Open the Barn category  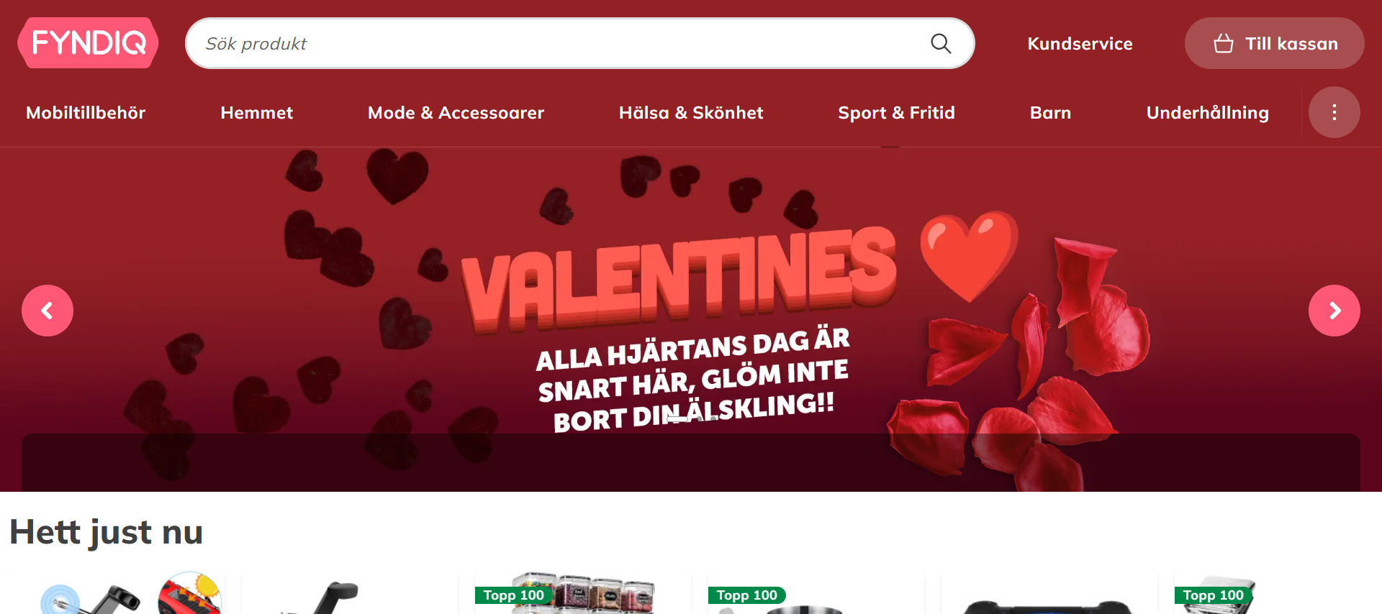1050,113
